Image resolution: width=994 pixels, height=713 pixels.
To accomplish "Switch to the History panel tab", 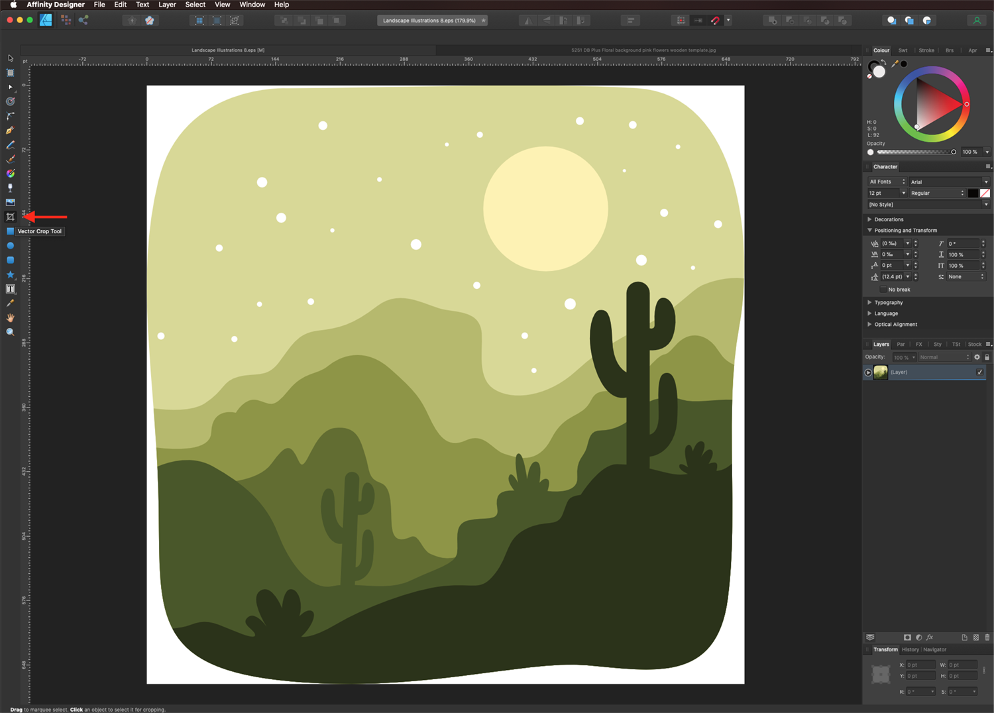I will (910, 649).
